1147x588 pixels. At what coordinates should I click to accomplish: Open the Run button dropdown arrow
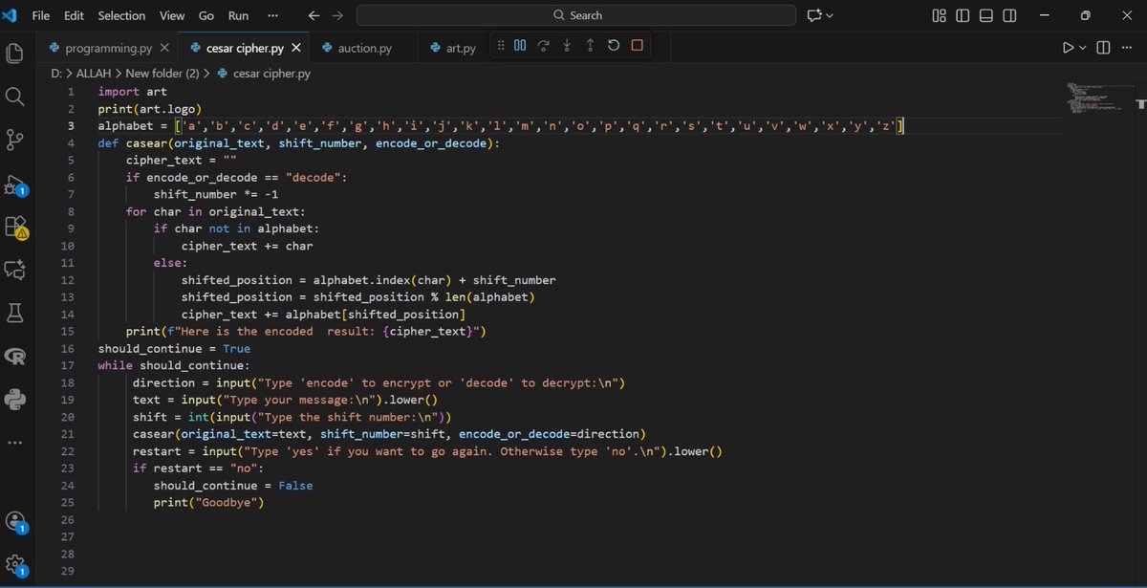(x=1083, y=48)
